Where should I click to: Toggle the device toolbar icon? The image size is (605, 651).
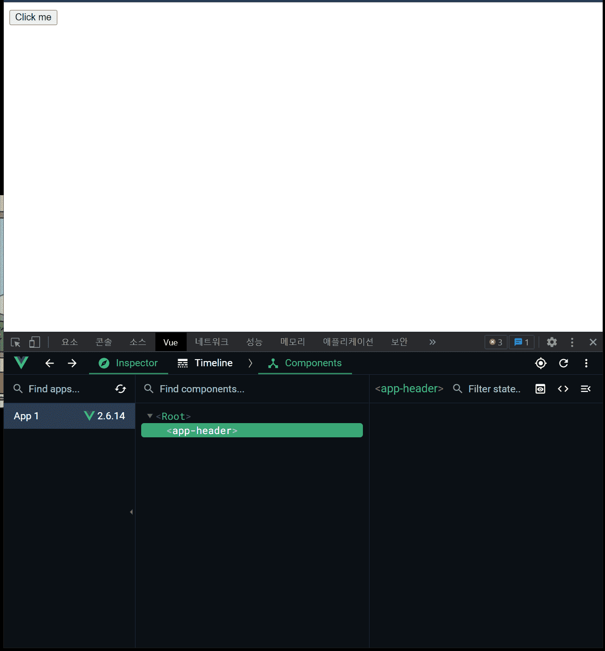pos(35,342)
